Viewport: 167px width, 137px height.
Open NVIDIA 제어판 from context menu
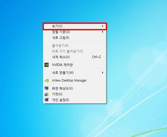75,65
